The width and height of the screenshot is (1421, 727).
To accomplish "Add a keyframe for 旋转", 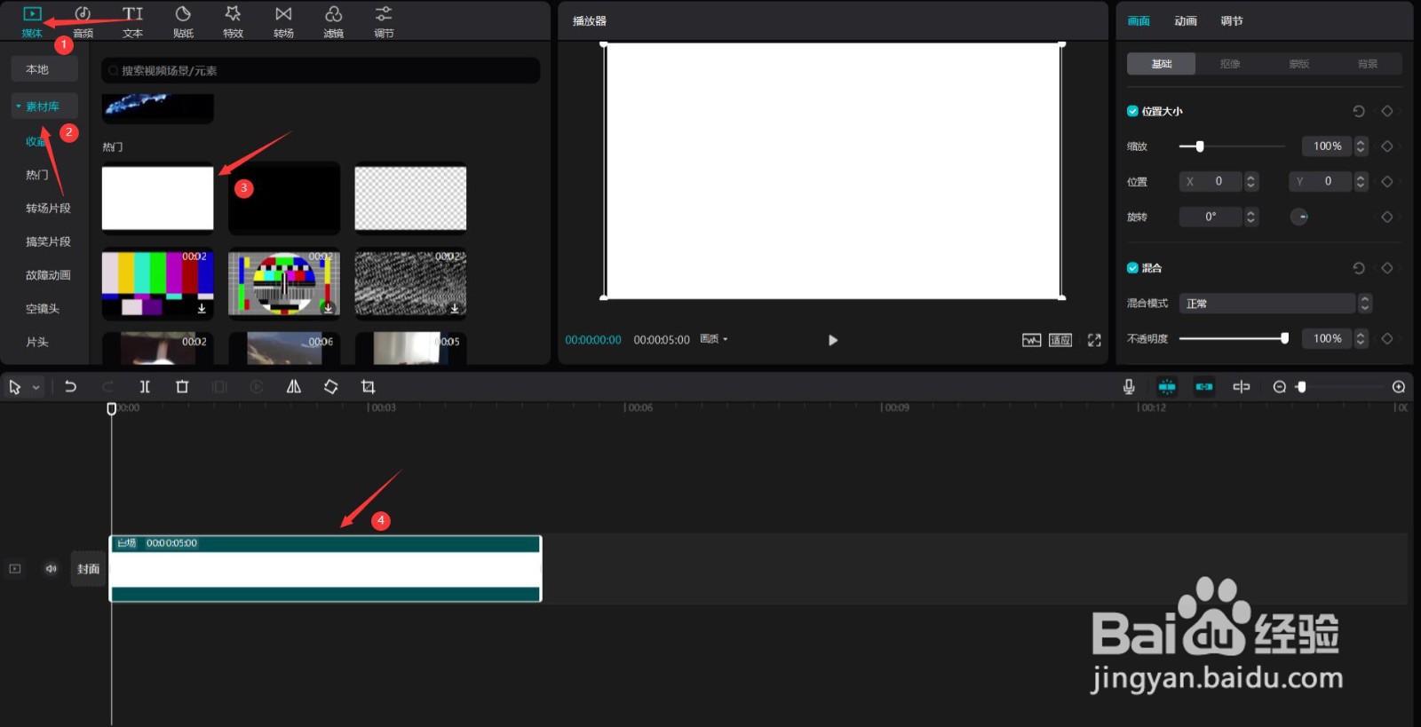I will pos(1387,217).
